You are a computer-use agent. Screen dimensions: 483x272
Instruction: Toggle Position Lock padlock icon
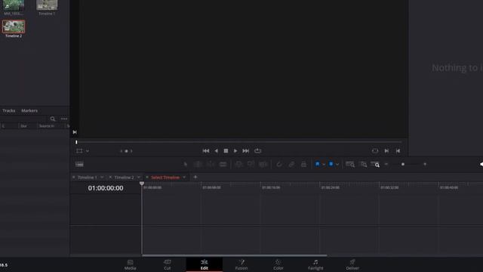303,165
